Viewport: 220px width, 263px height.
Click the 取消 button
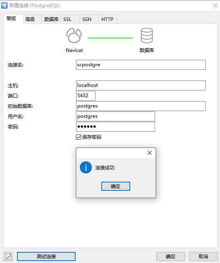pyautogui.click(x=203, y=257)
